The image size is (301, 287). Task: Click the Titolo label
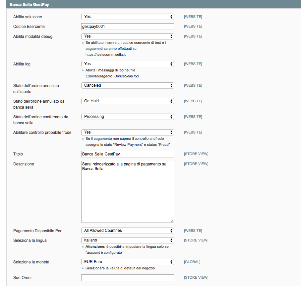point(18,154)
